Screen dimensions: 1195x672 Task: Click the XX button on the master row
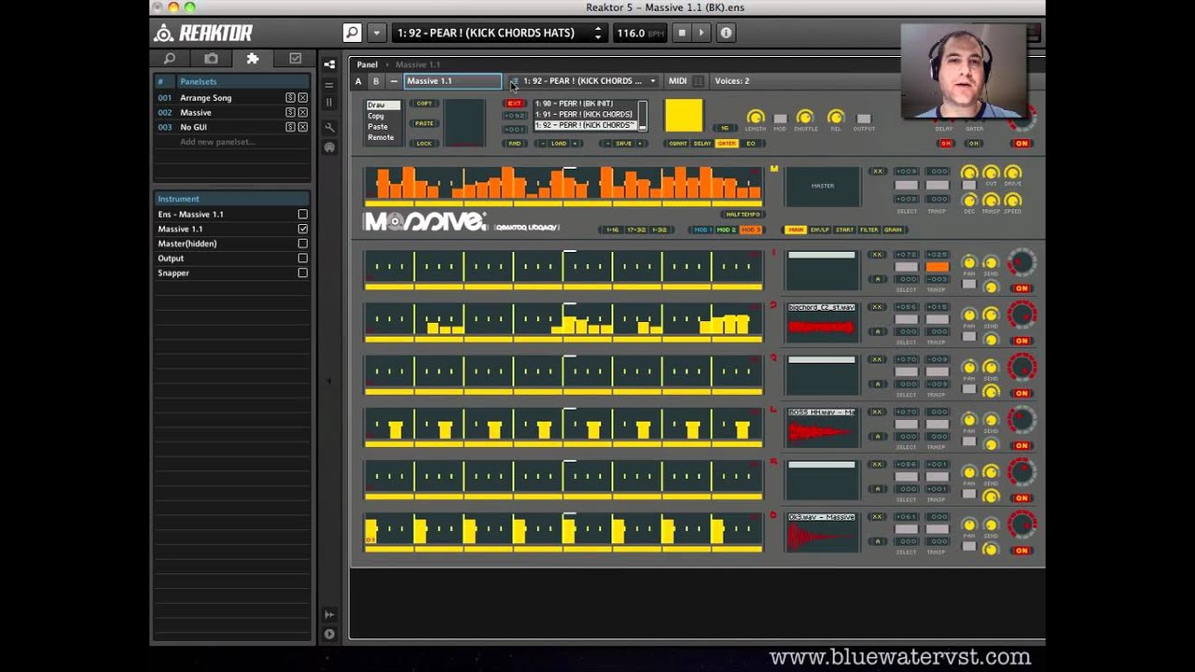coord(878,172)
